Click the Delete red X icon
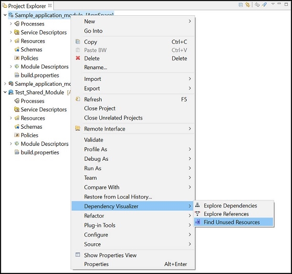The width and height of the screenshot is (292, 274). point(78,58)
